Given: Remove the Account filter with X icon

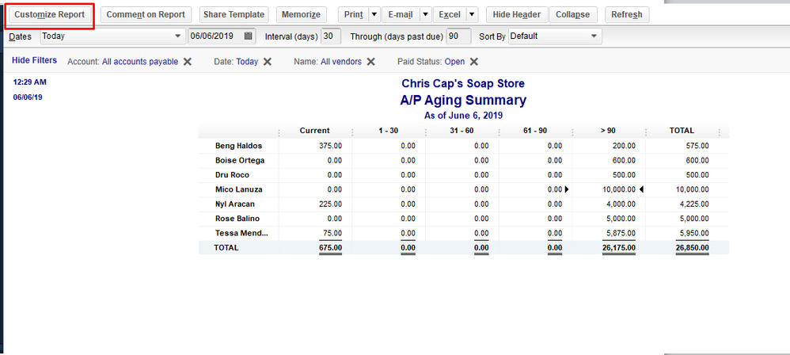Looking at the screenshot, I should pyautogui.click(x=188, y=62).
